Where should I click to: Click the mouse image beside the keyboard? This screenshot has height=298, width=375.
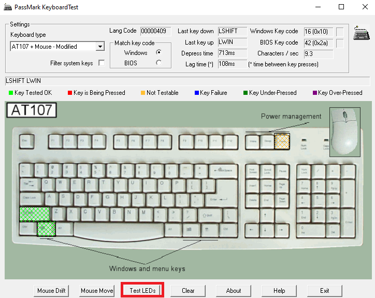344,131
